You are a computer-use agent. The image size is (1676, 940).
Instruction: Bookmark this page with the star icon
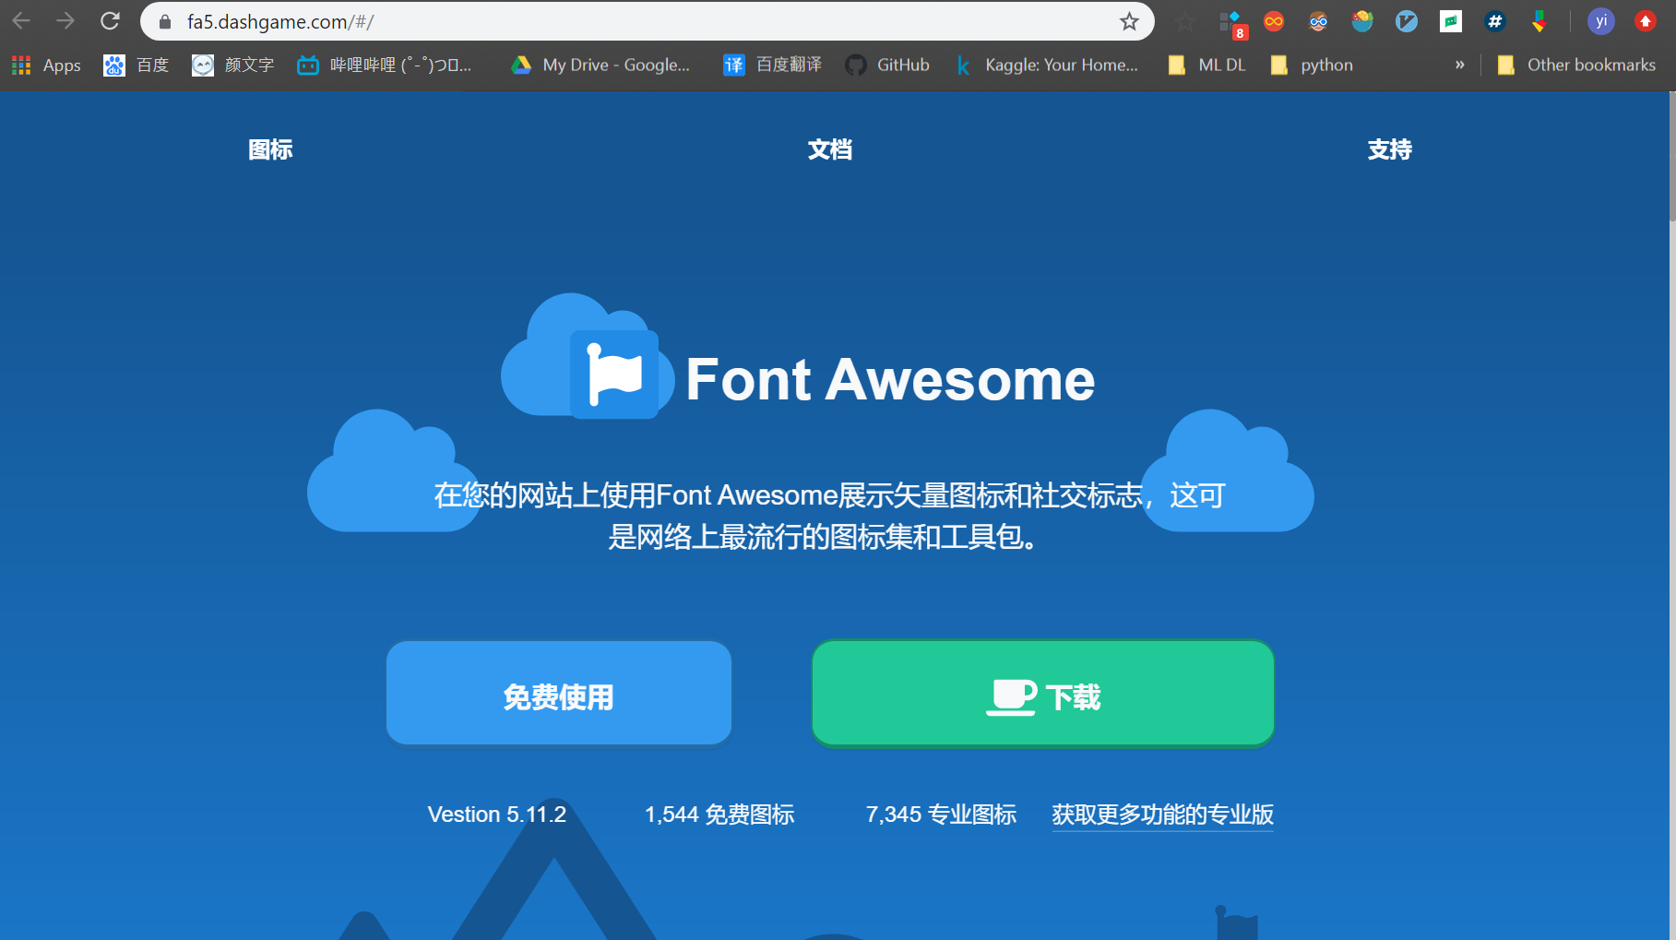pos(1129,22)
